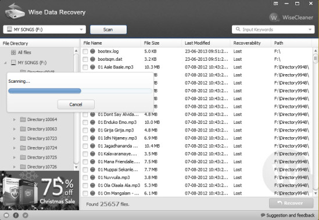
Task: Click the drive icon in the drive selector
Action: (9, 29)
